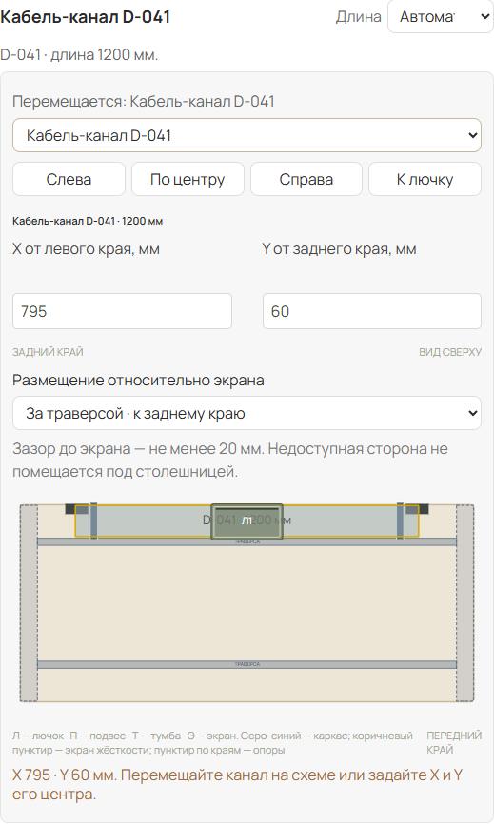Click the ПЕРЕДНИЙ КРАЙ label
The width and height of the screenshot is (494, 824).
coord(454,742)
